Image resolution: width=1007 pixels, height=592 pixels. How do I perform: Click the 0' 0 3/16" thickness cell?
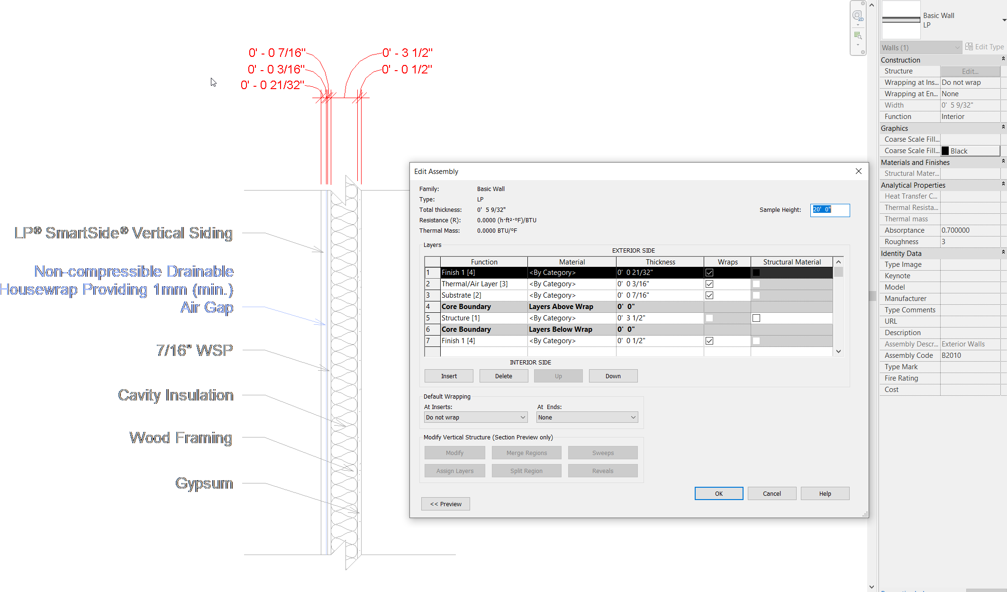tap(660, 284)
